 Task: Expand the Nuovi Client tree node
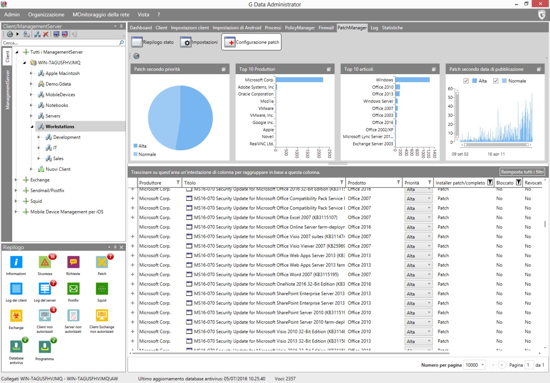(31, 169)
